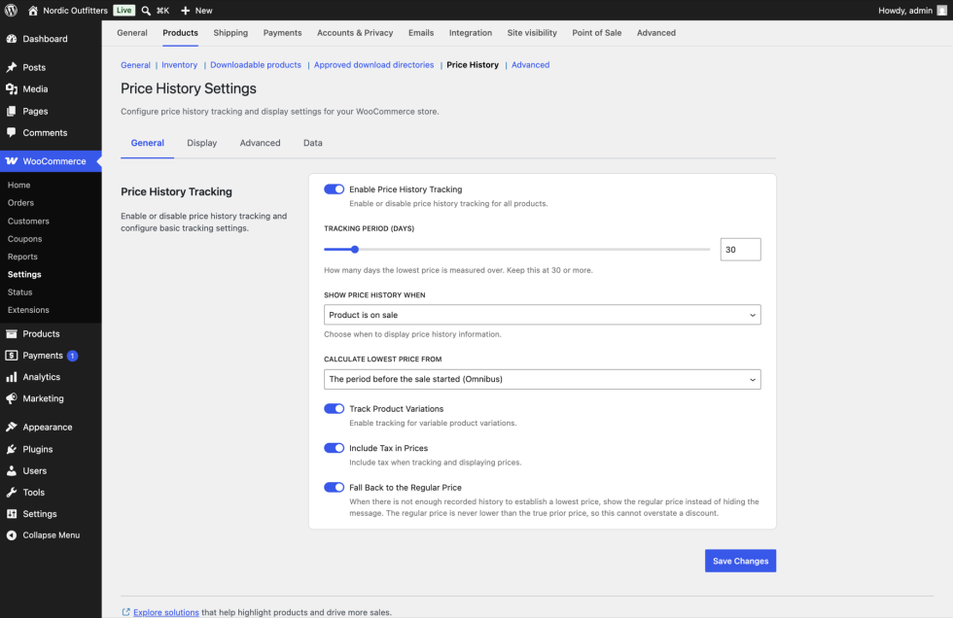Click the Payments dollar icon
The width and height of the screenshot is (953, 618).
tap(12, 355)
